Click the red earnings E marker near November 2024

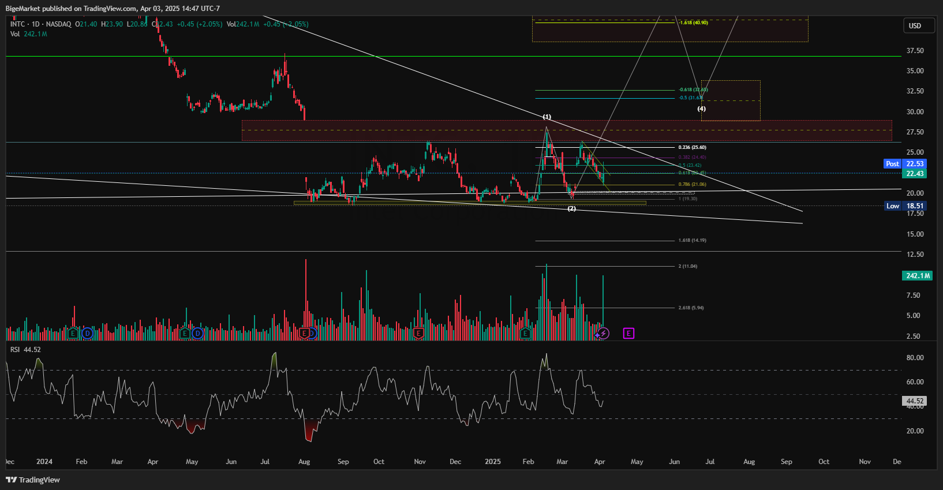tap(419, 333)
